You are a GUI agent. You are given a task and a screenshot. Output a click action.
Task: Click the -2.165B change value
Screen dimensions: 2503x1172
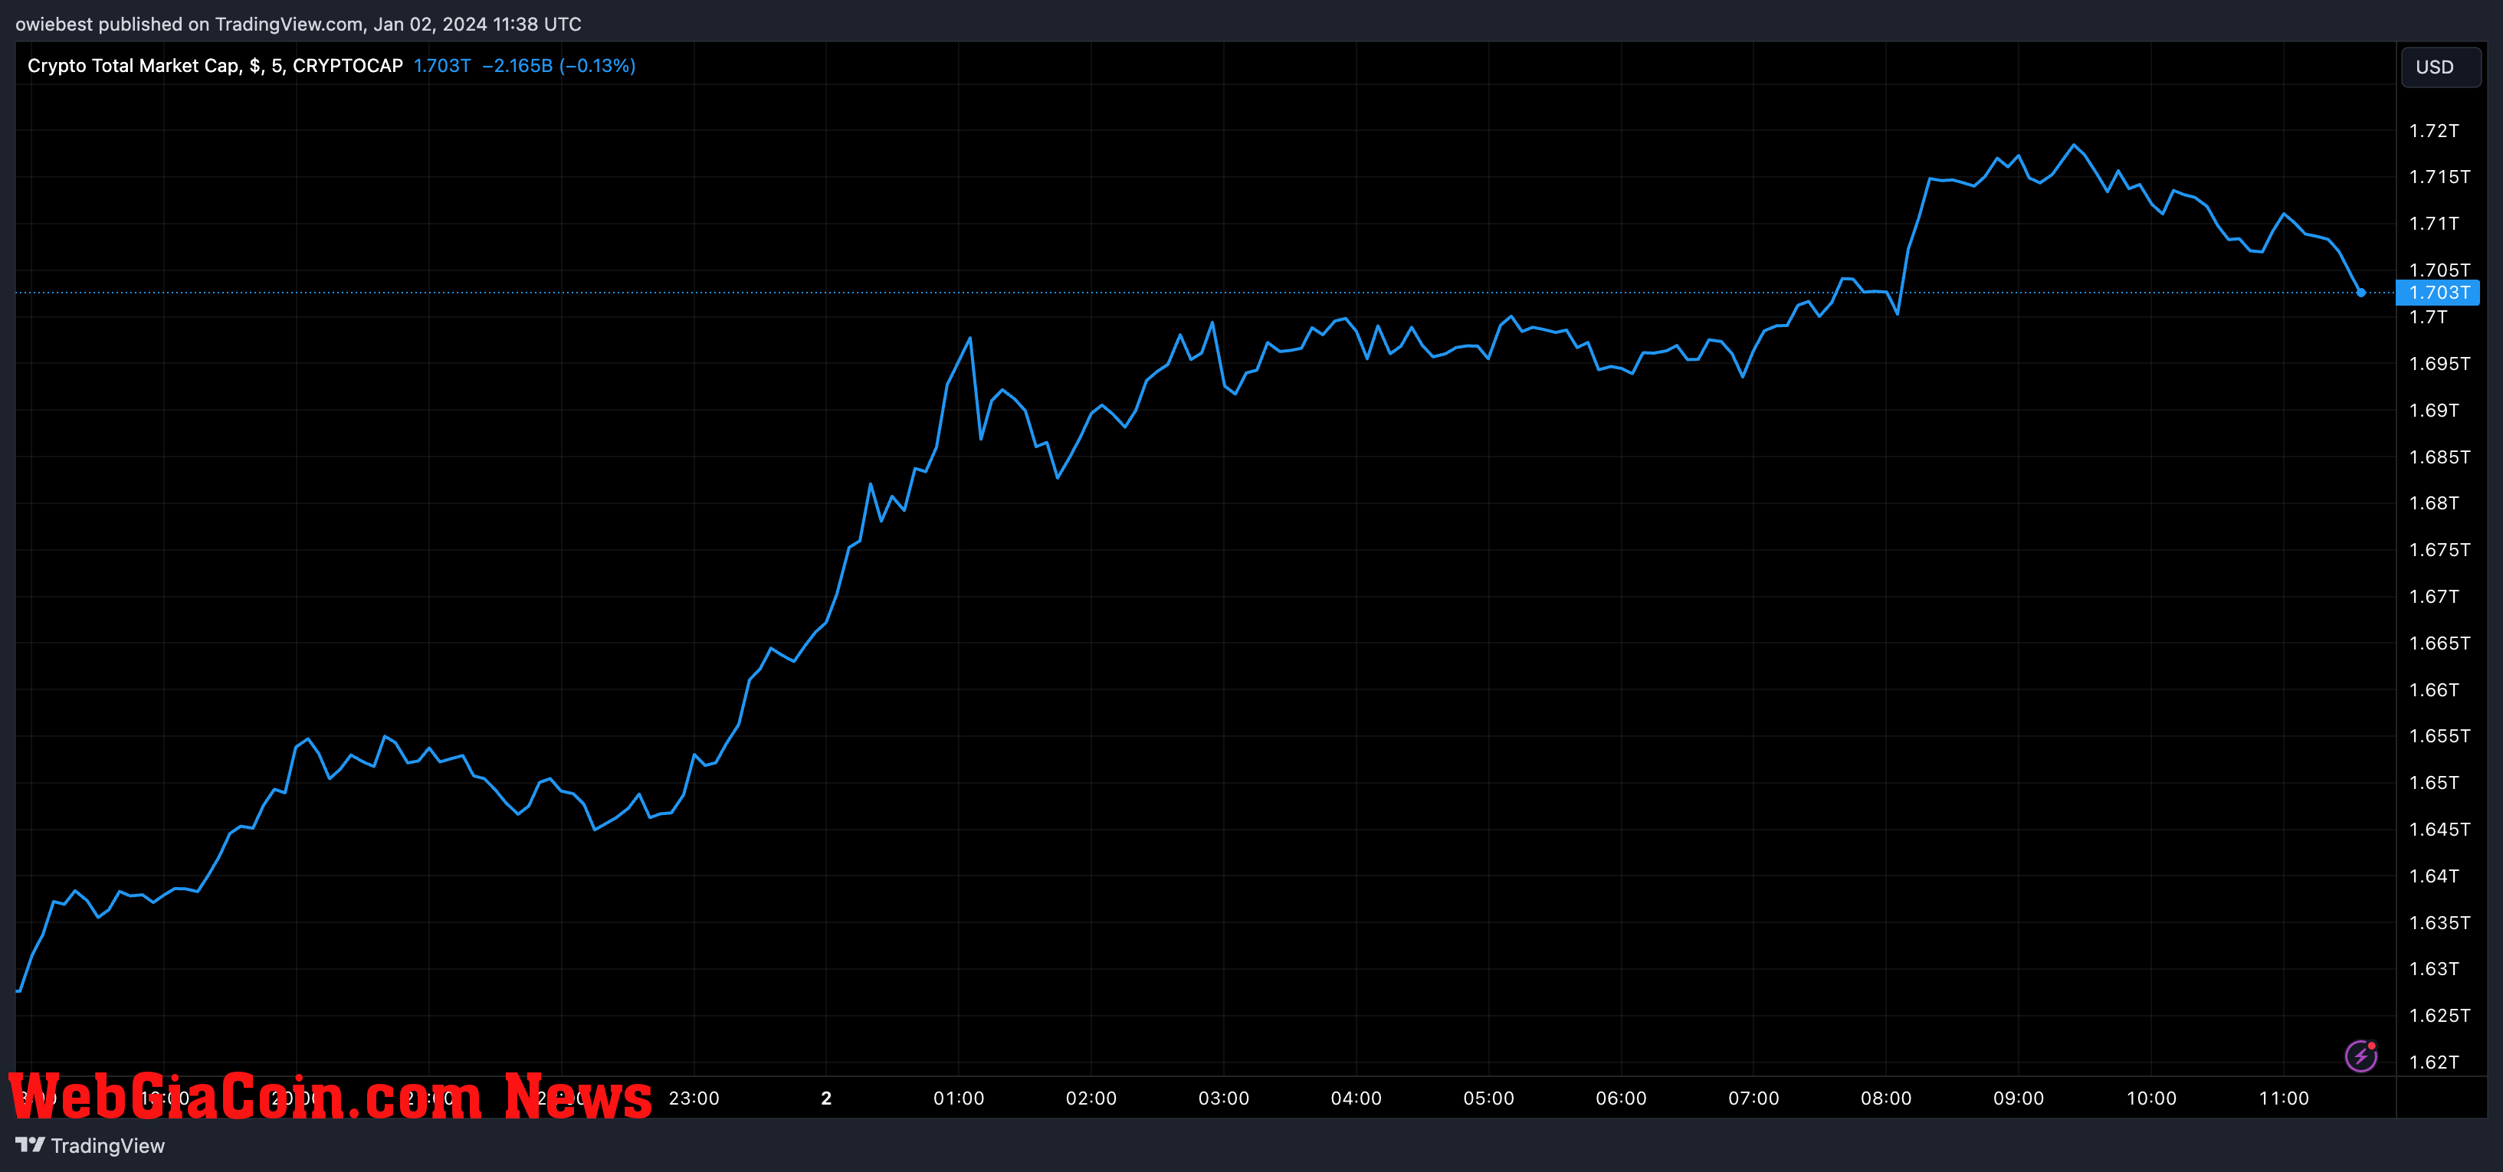coord(517,66)
